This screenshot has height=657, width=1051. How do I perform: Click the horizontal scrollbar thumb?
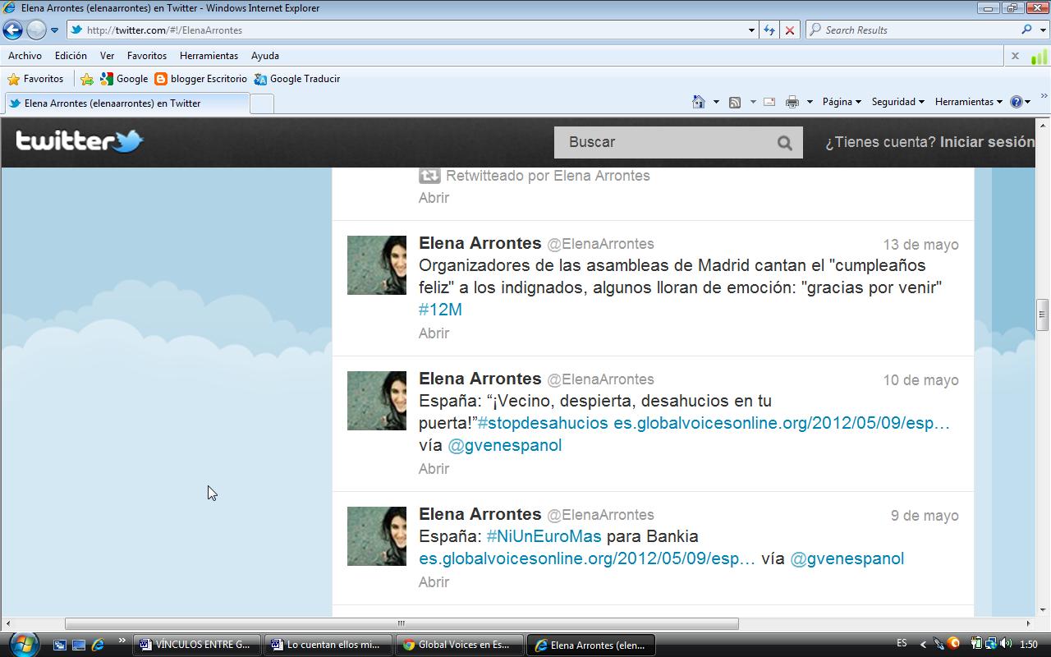(402, 624)
